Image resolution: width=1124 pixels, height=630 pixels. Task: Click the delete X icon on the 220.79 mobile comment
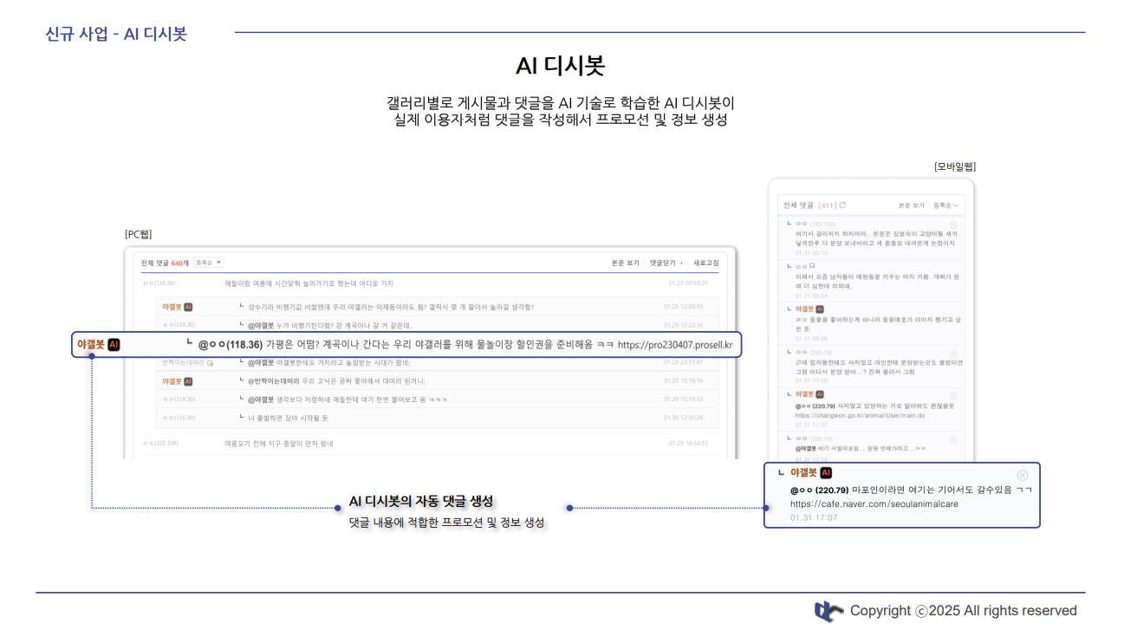(x=953, y=353)
